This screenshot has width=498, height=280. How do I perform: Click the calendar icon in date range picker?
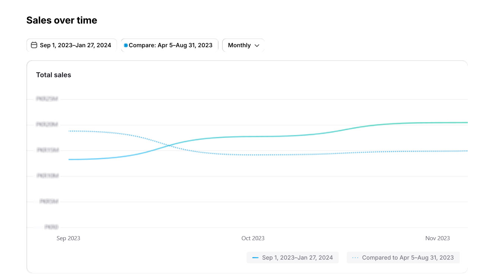tap(34, 45)
